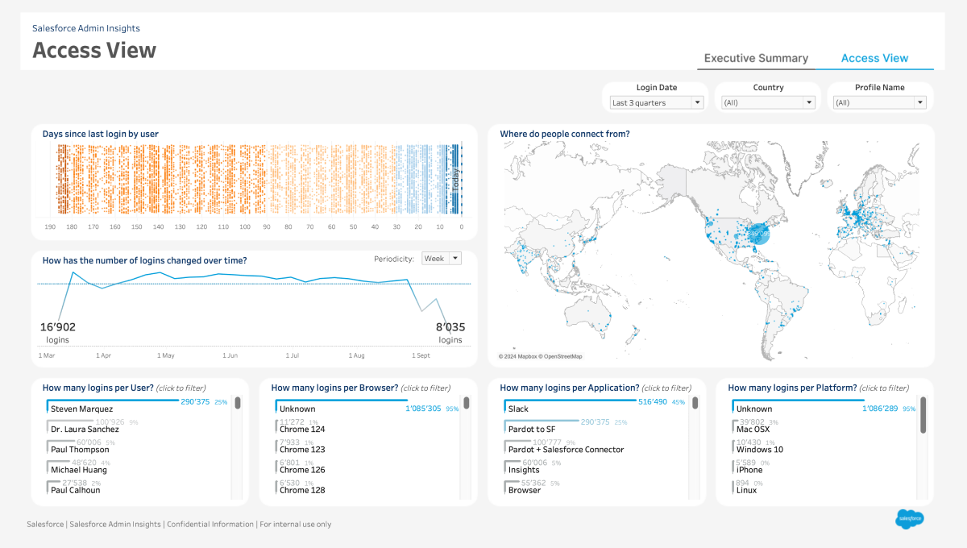
Task: Change the Periodicity Week dropdown
Action: 442,259
